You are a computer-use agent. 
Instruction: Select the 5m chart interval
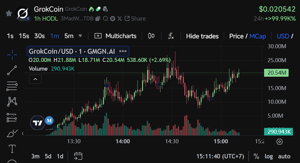(x=69, y=36)
